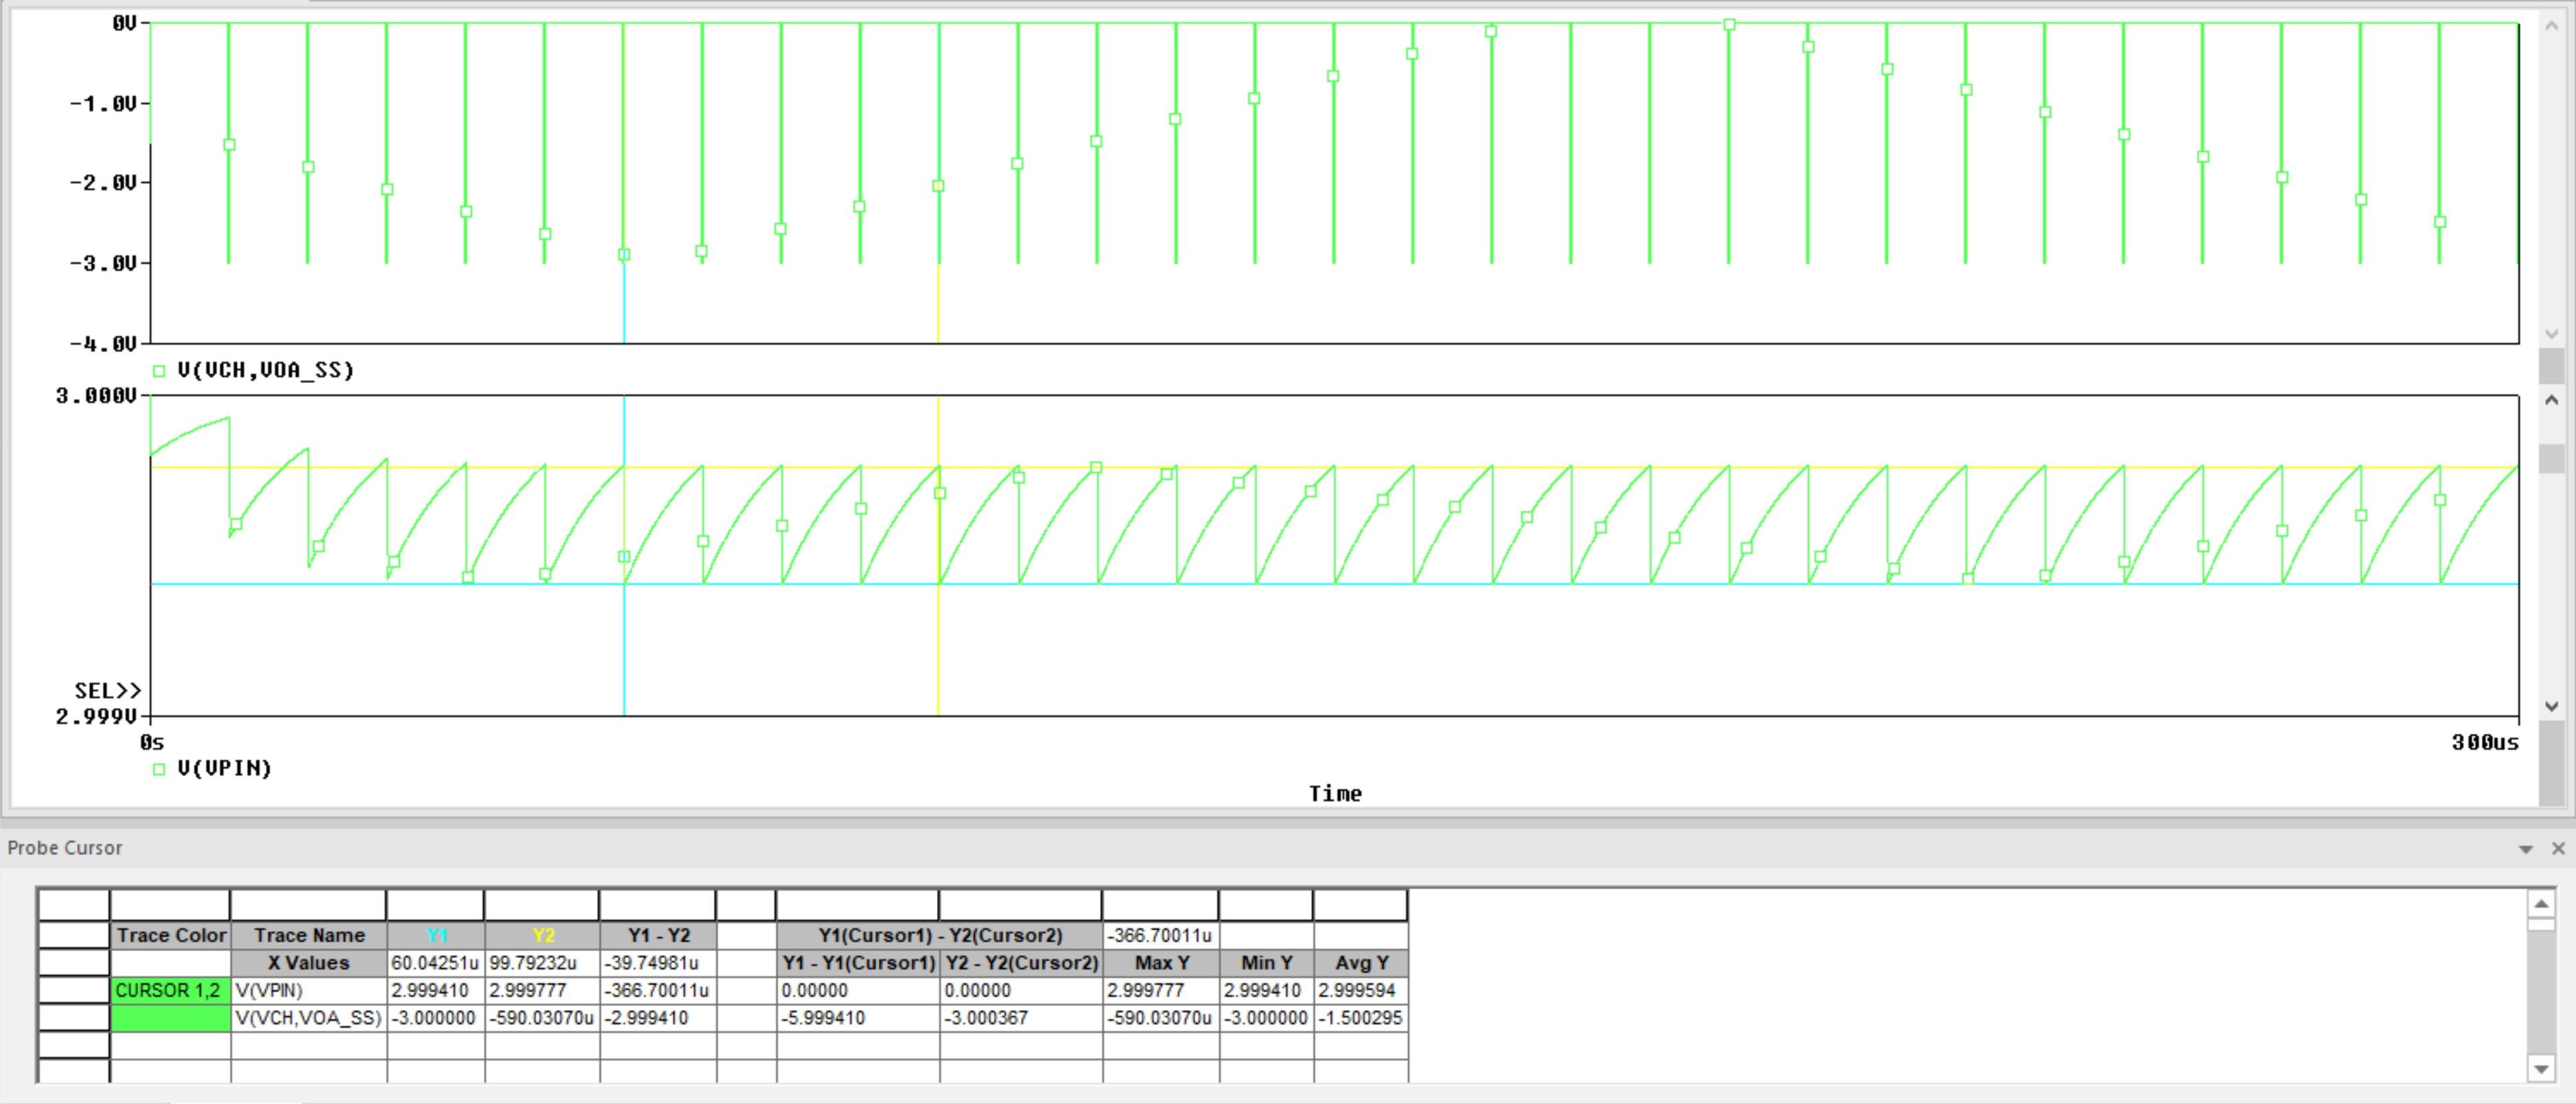Select the V(VPIN) trace name under the plot
This screenshot has width=2576, height=1104.
[225, 768]
